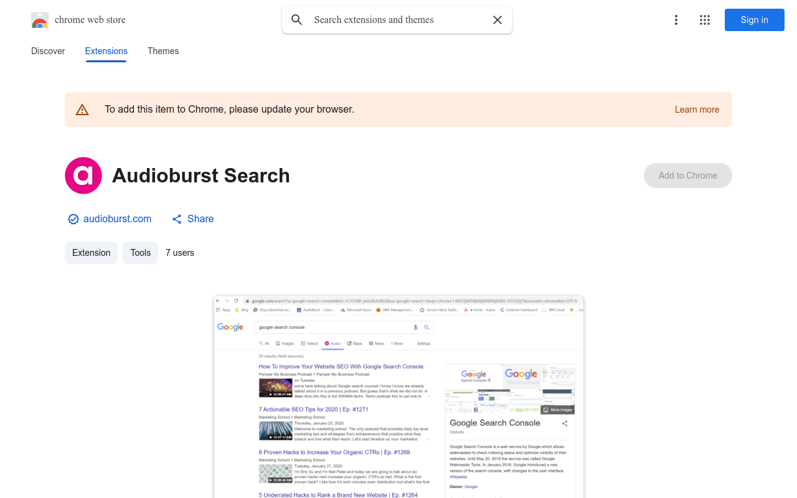Click the Sign in button
The image size is (797, 498).
[x=755, y=20]
